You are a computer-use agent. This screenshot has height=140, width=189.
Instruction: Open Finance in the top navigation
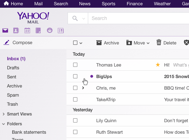(135, 4)
